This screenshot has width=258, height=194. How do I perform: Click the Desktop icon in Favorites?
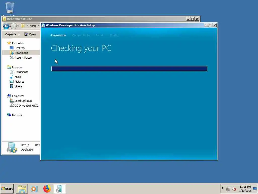[12, 48]
